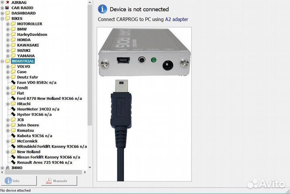The image size is (290, 194).
Task: Click the AIRBAG category icon
Action: tap(7, 2)
